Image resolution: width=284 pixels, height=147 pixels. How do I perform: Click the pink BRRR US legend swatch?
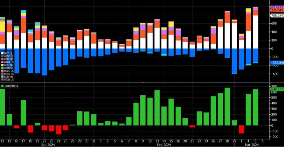[x=2, y=74]
